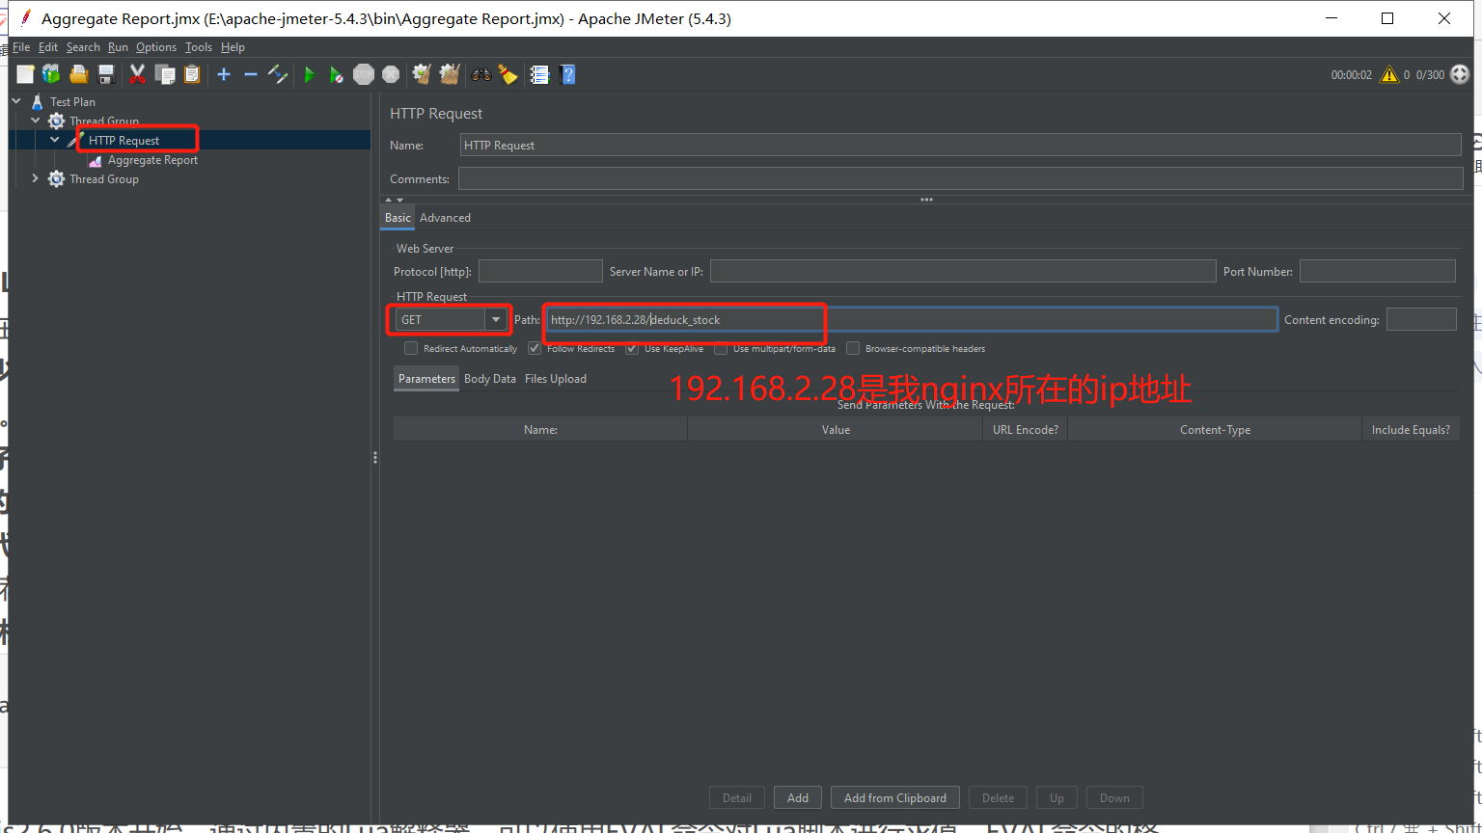Toggle Redirect Automatically checkbox
Screen dimensions: 1482x833
click(x=411, y=348)
